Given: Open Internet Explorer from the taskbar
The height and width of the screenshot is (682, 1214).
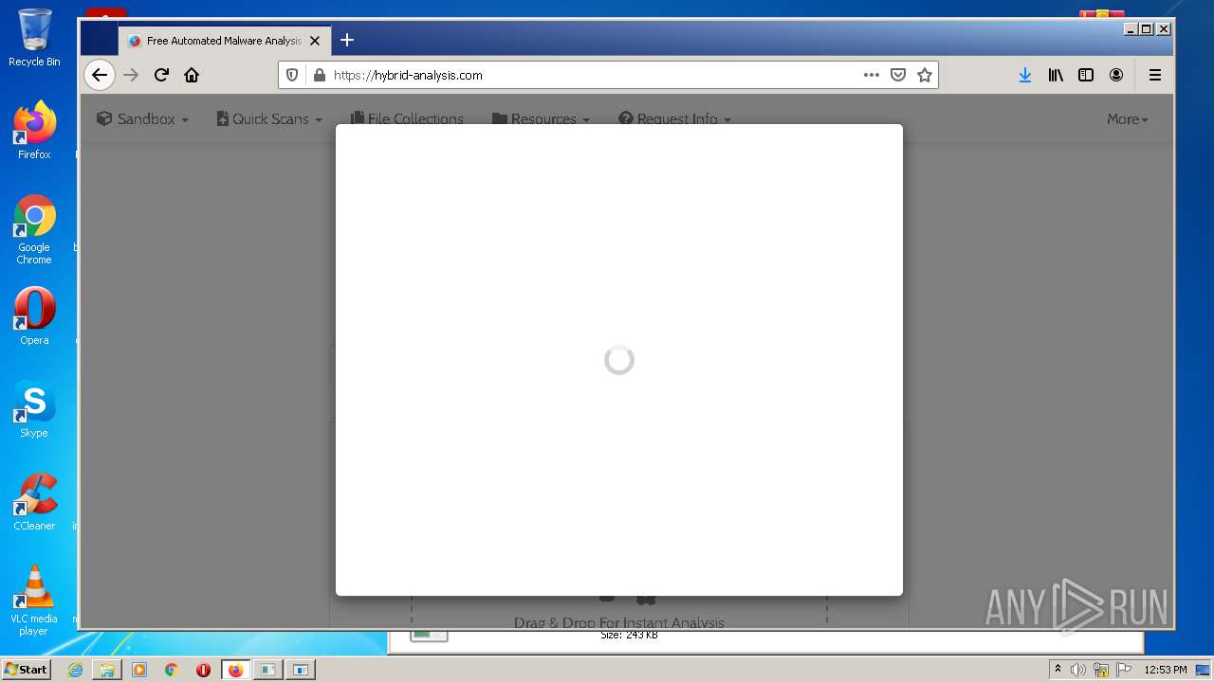Looking at the screenshot, I should click(75, 670).
